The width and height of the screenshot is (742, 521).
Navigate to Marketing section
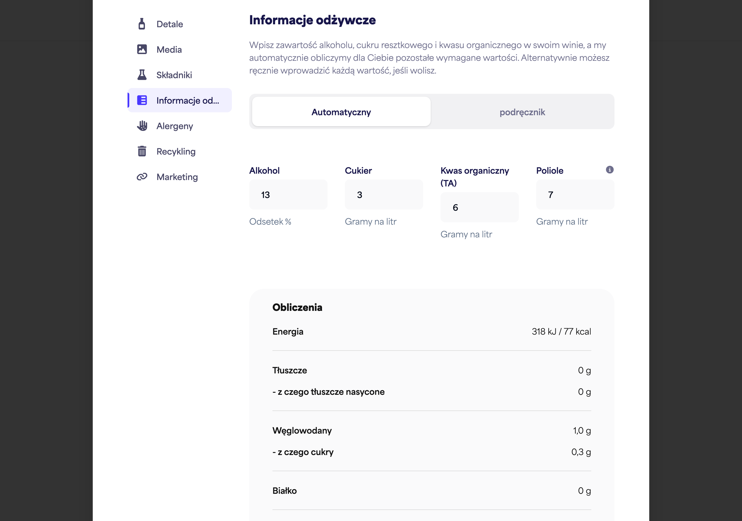click(180, 177)
